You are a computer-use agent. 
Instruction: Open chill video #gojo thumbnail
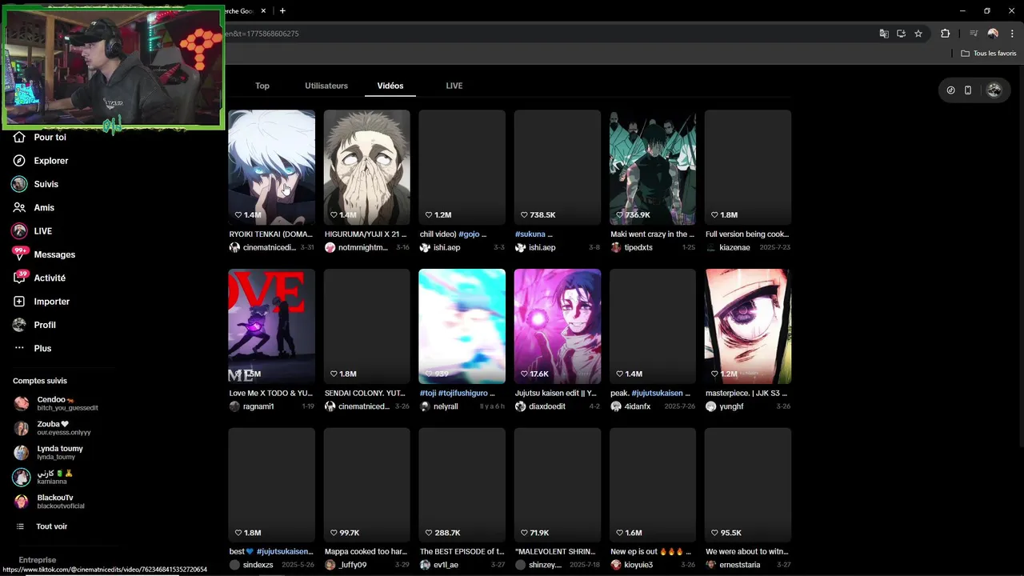pyautogui.click(x=462, y=167)
